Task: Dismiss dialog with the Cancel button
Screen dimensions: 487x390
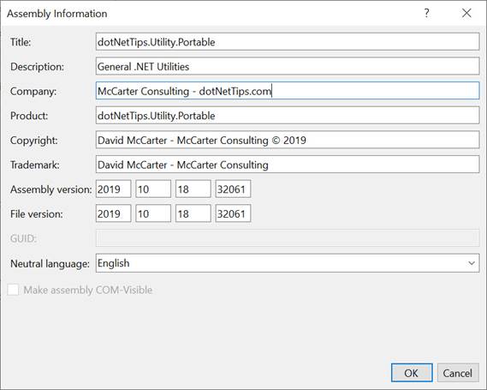Action: [458, 373]
